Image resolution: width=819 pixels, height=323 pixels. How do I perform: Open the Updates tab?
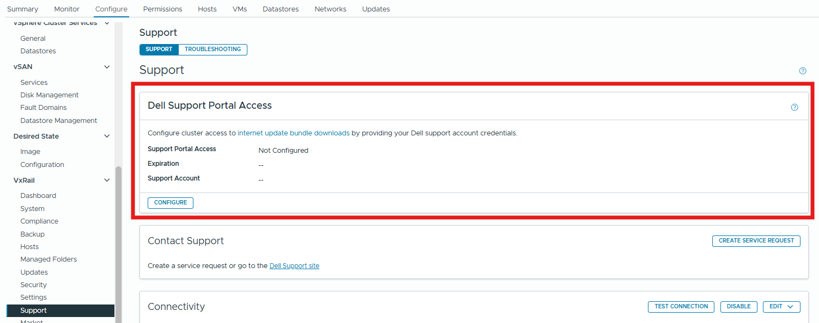point(376,9)
